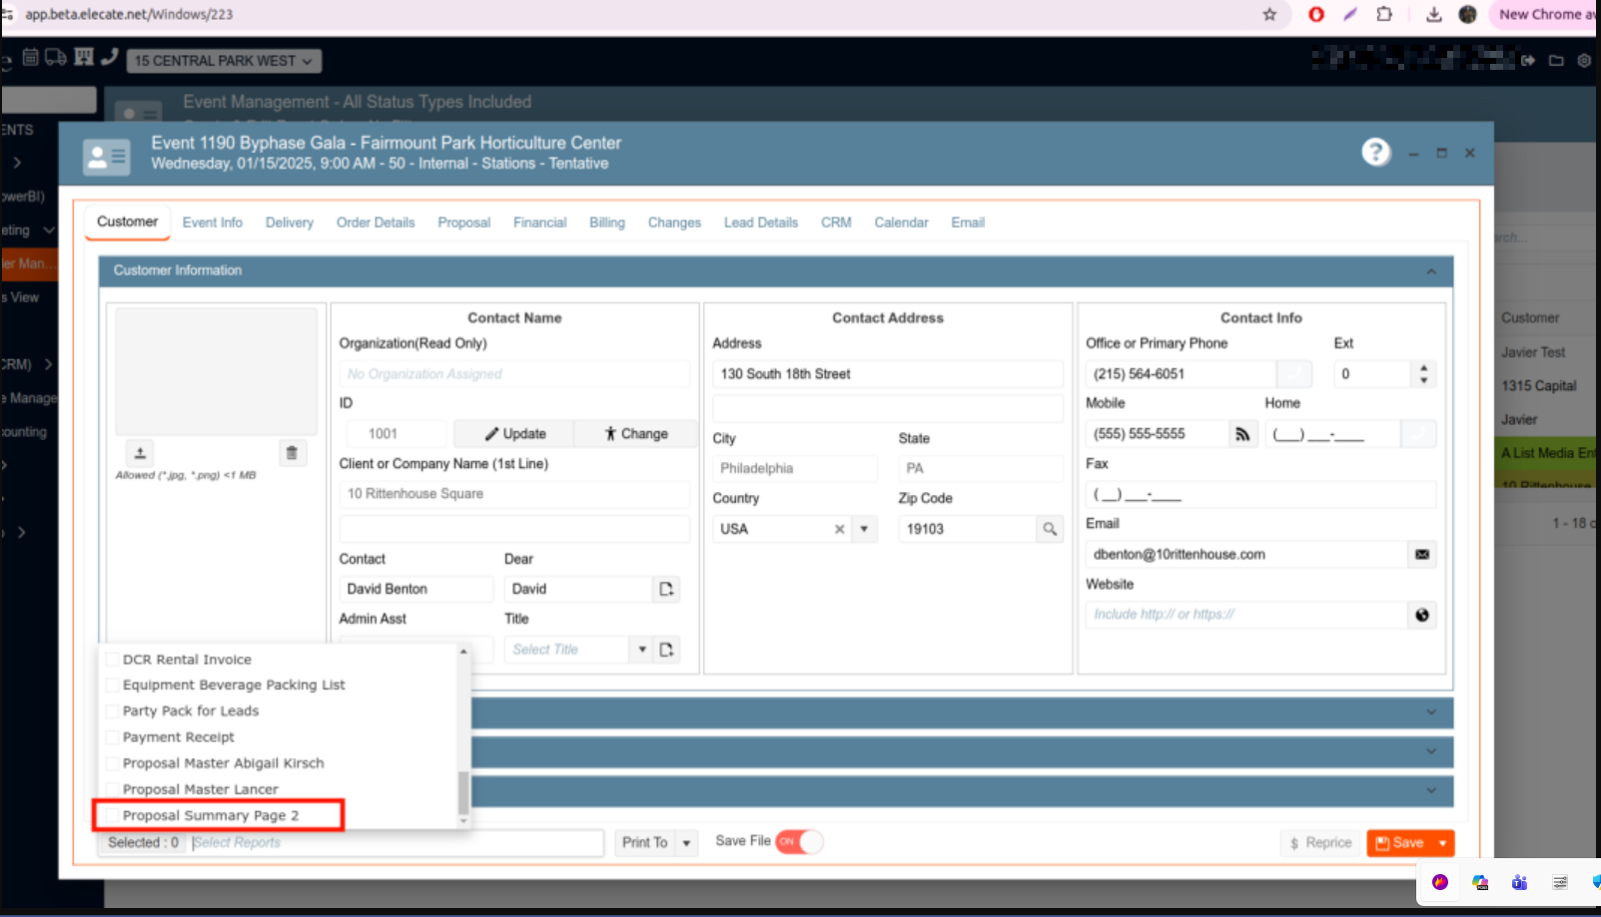This screenshot has width=1601, height=917.
Task: Click the globe icon beside Website field
Action: (1421, 615)
